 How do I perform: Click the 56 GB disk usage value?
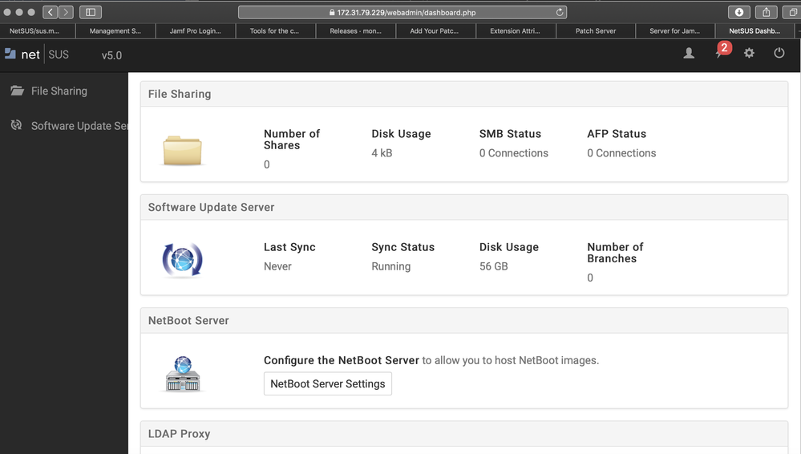(493, 266)
